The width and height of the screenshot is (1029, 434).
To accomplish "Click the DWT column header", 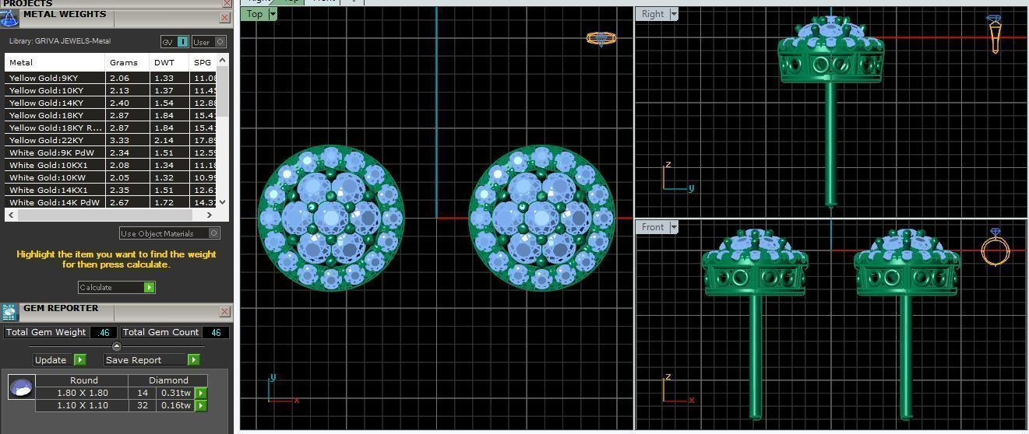I will (x=170, y=62).
